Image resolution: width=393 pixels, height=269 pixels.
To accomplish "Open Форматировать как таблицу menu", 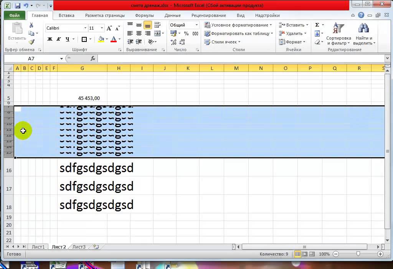I will click(x=239, y=33).
